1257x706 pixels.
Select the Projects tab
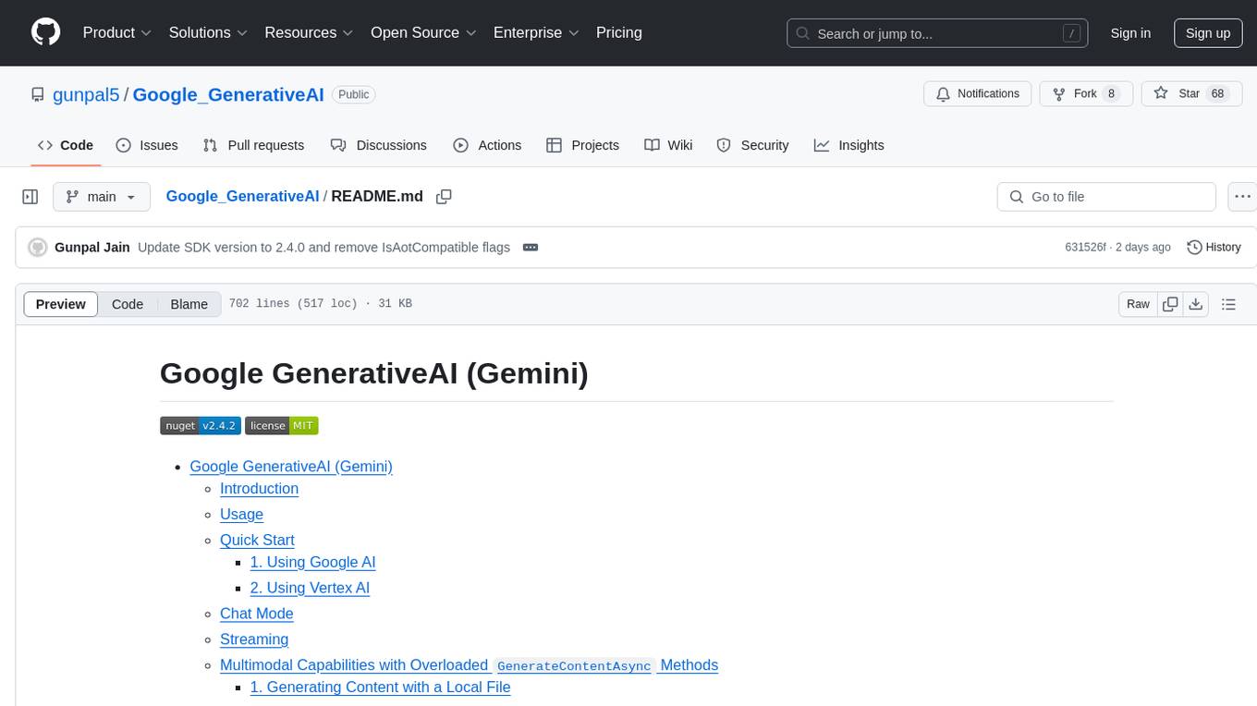point(582,145)
